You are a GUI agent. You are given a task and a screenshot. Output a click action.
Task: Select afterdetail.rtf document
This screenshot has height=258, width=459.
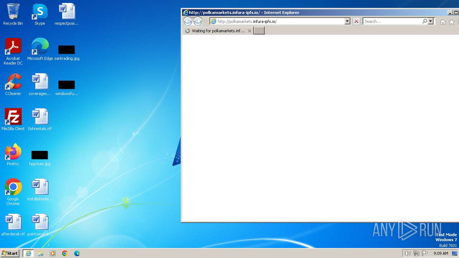point(13,225)
